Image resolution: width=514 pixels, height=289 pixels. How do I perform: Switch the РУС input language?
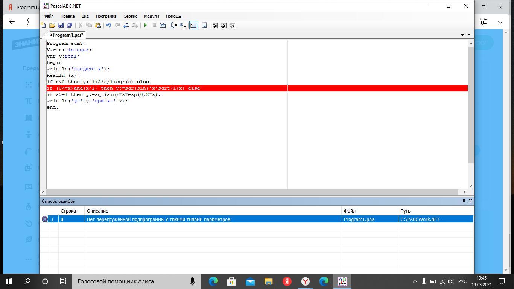click(462, 281)
